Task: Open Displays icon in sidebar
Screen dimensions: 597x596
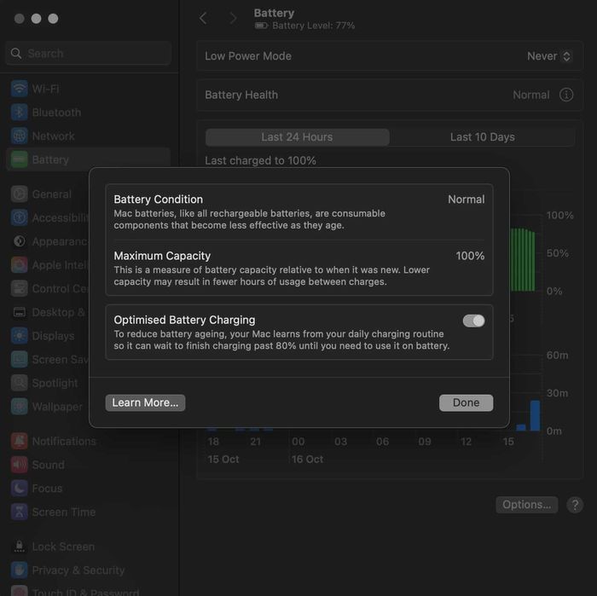Action: pyautogui.click(x=19, y=336)
